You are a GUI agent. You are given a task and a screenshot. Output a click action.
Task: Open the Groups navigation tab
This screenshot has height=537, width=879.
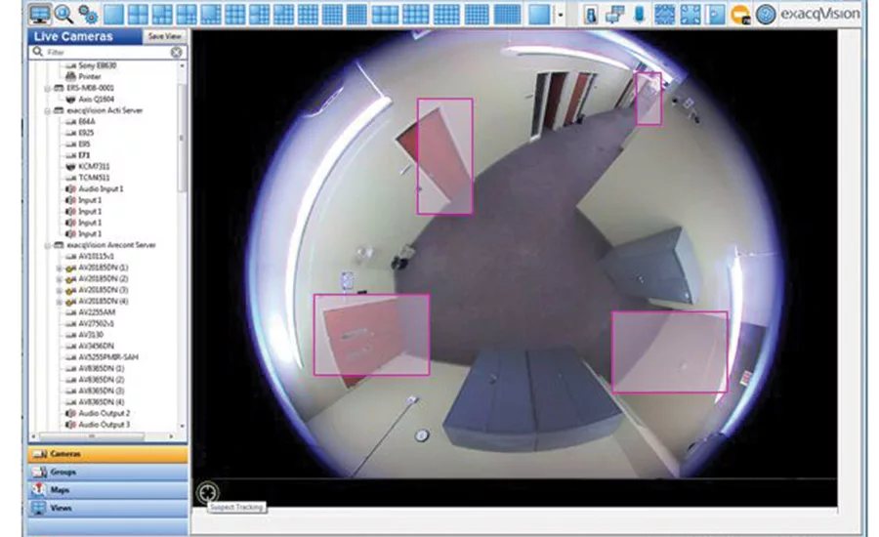(x=107, y=472)
